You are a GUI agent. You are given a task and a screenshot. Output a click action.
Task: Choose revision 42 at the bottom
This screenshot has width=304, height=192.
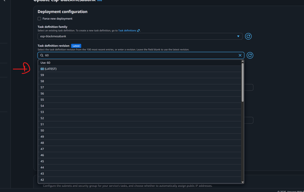[42, 180]
